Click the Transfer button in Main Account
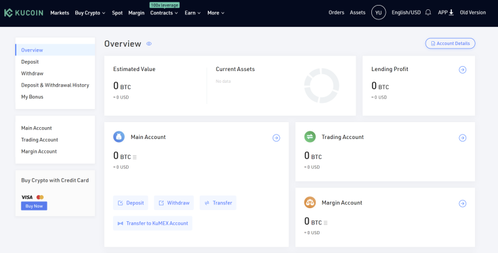498x253 pixels. [x=218, y=203]
